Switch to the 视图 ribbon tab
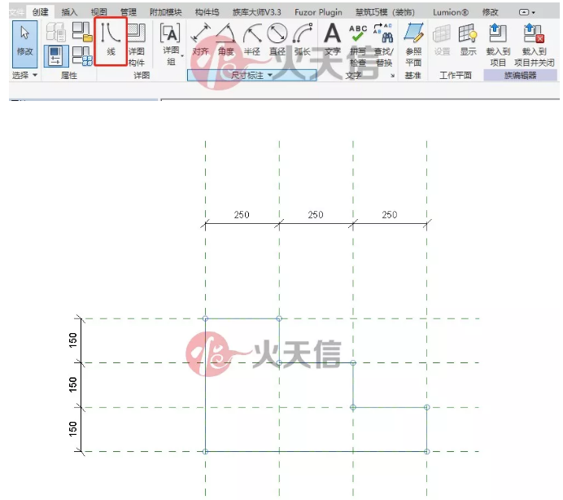The image size is (563, 500). 98,12
